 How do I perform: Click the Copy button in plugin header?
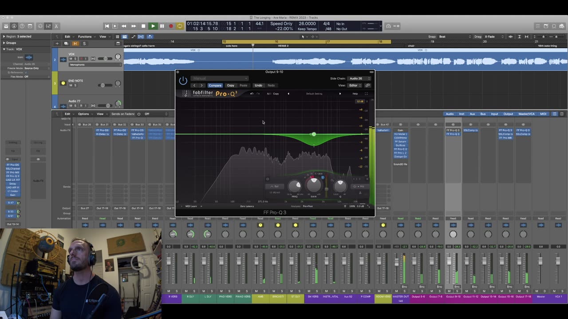(x=230, y=86)
